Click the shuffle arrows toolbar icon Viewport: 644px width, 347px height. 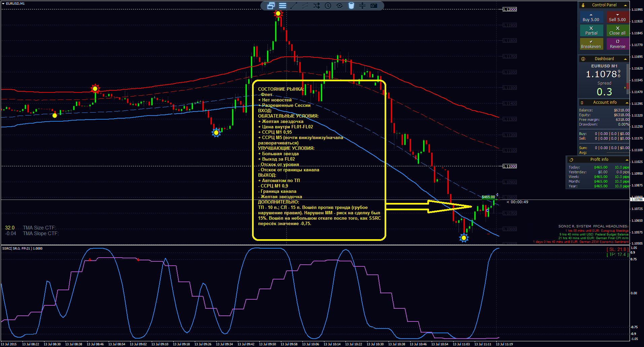tap(317, 6)
